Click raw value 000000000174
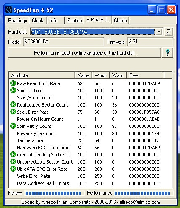The height and width of the screenshot is (208, 180). [x=144, y=133]
